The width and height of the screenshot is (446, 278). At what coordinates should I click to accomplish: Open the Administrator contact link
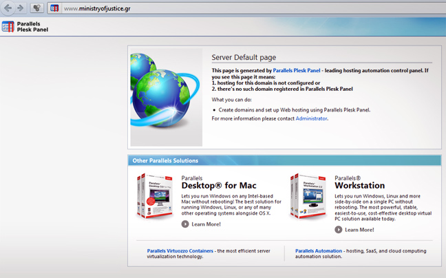tap(312, 118)
